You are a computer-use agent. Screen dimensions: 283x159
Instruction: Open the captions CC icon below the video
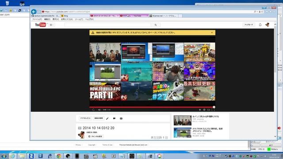tap(121, 118)
